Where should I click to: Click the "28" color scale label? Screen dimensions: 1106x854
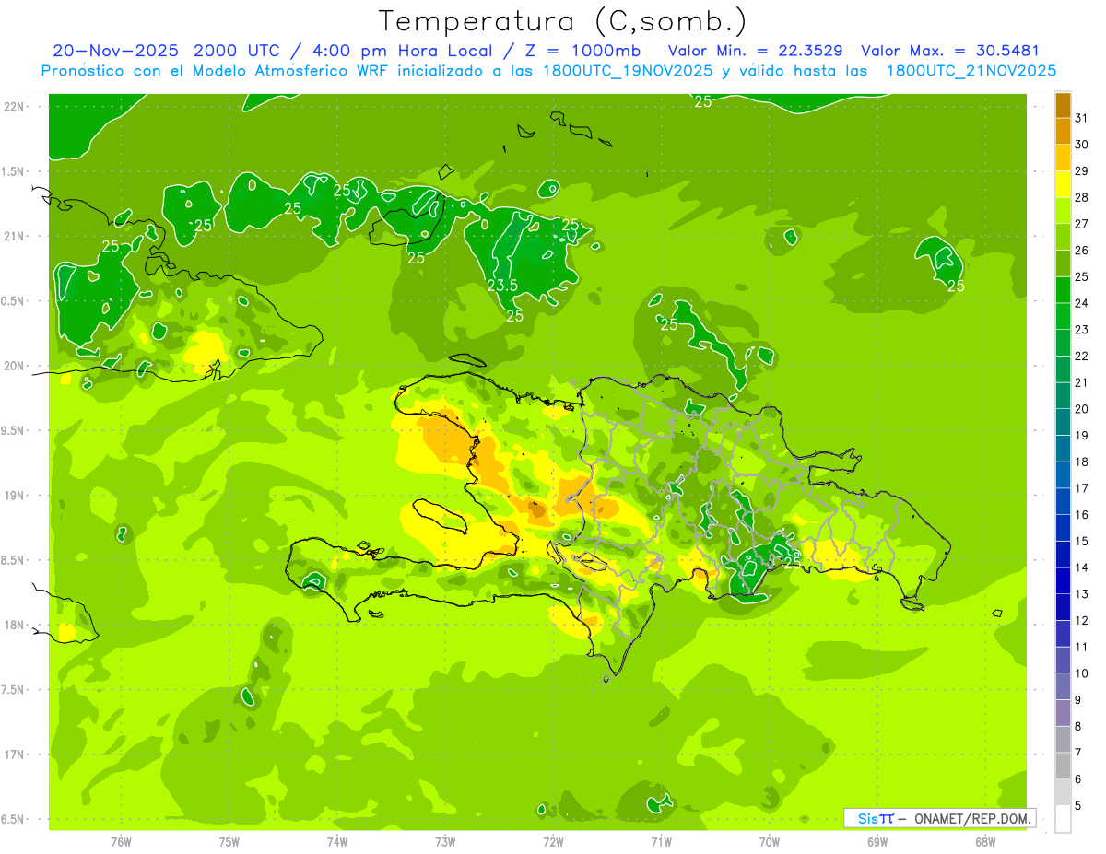pyautogui.click(x=1082, y=197)
